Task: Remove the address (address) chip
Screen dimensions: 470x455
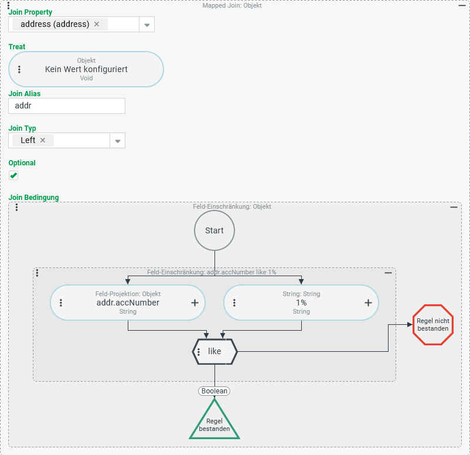Action: pos(97,24)
